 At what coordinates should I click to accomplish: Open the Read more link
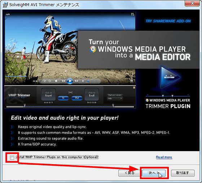point(164,157)
